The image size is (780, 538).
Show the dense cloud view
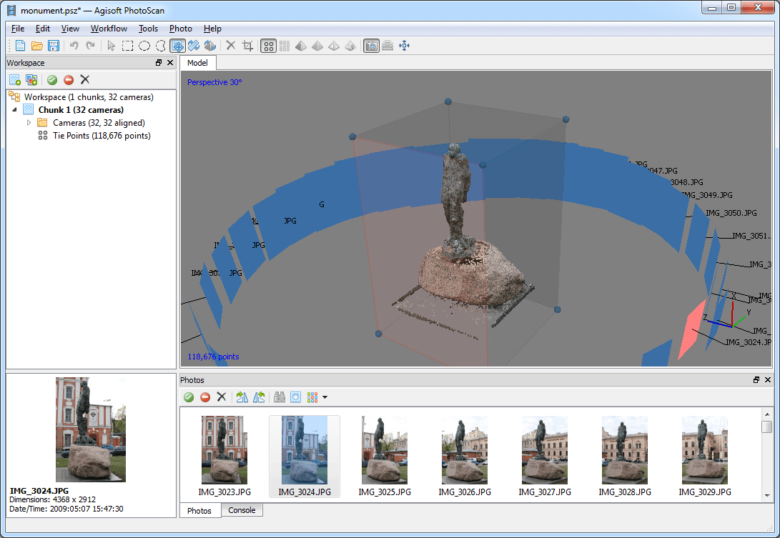[x=285, y=46]
